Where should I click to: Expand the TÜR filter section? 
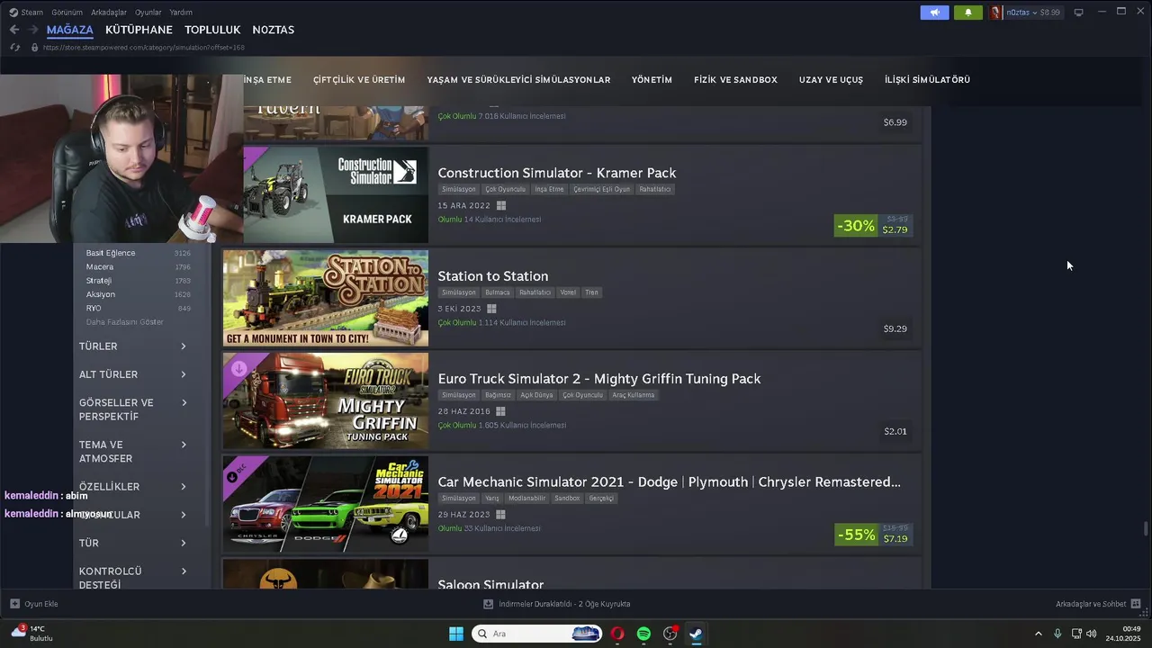click(x=133, y=543)
